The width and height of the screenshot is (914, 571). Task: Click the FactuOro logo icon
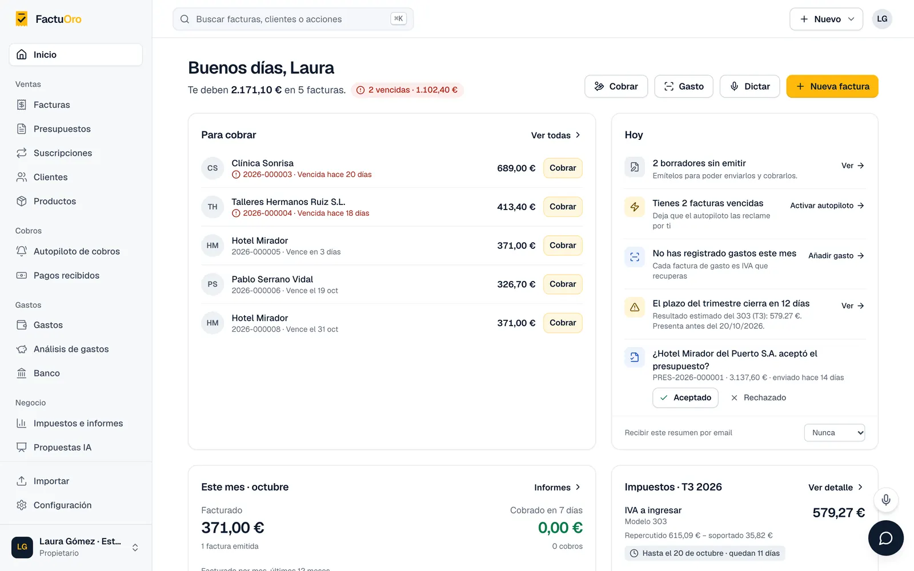(x=22, y=19)
